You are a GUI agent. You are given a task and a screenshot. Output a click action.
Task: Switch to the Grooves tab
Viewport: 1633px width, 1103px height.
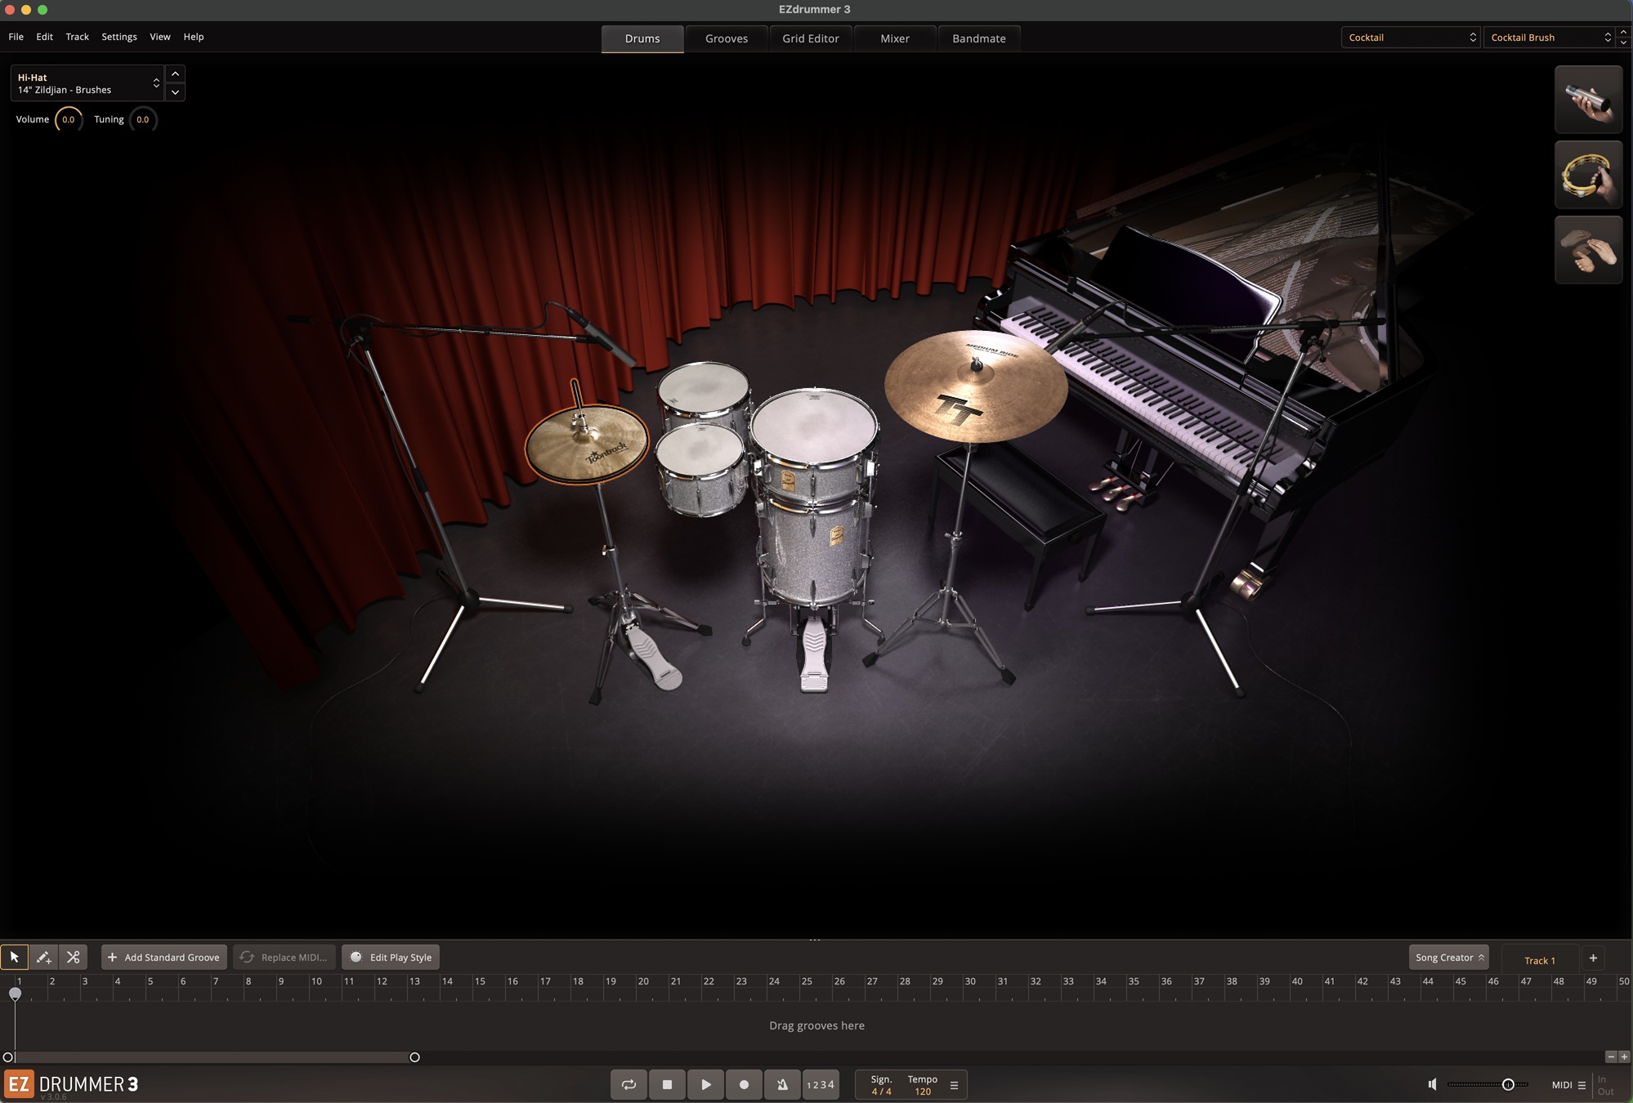click(726, 38)
